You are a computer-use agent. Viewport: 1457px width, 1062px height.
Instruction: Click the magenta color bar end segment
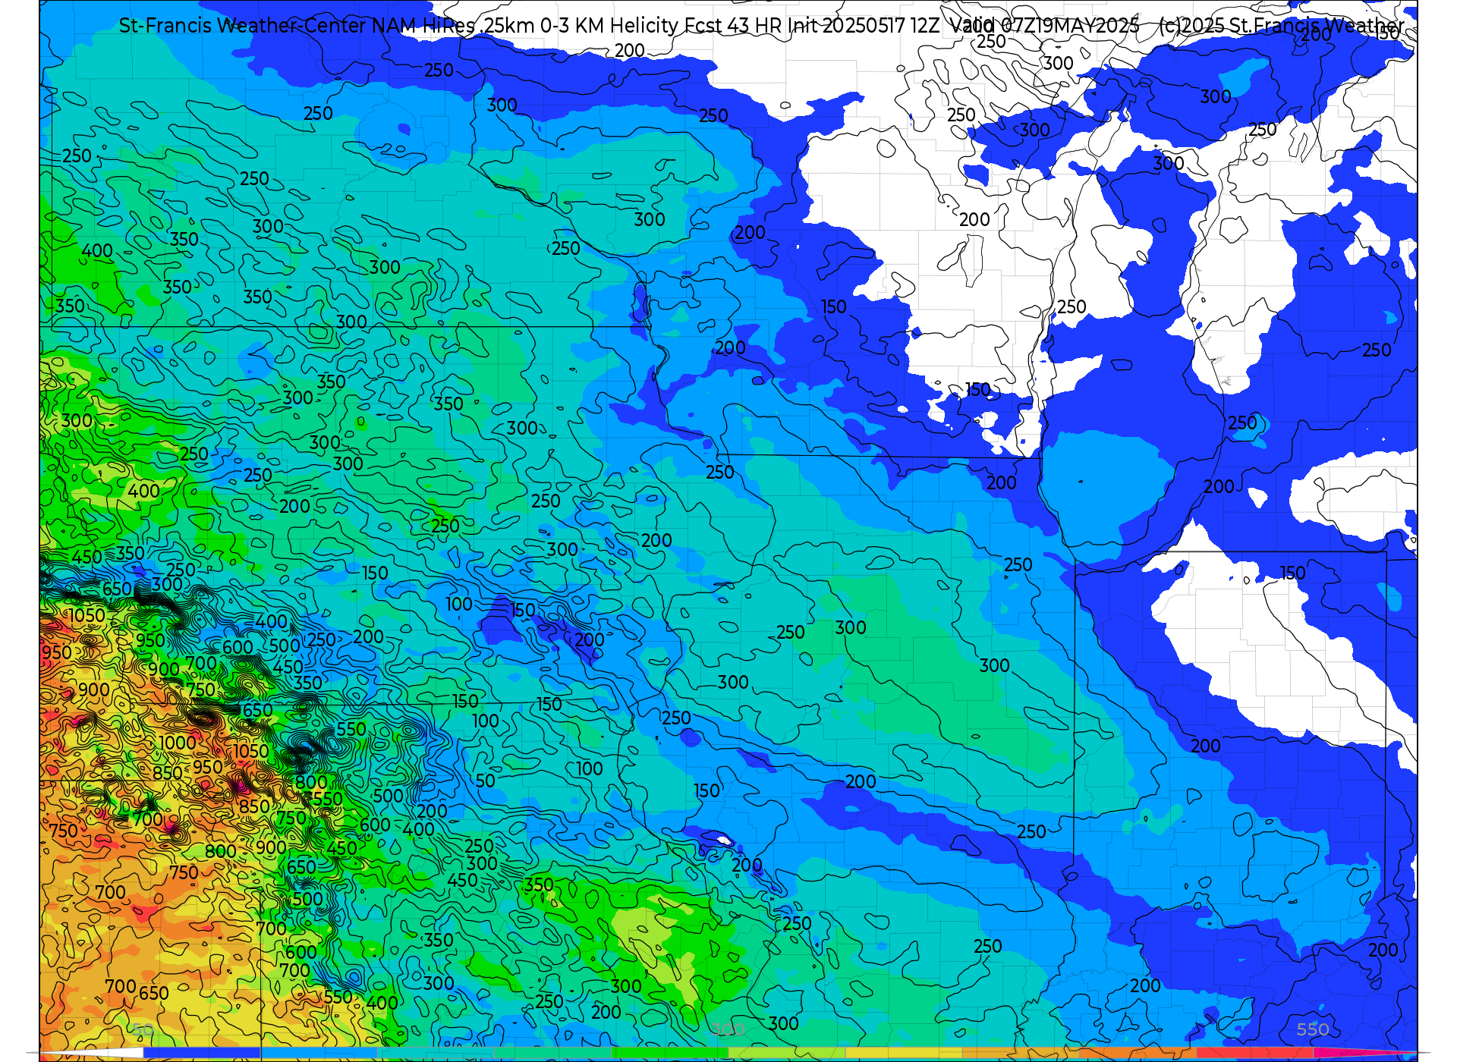[x=1358, y=1052]
